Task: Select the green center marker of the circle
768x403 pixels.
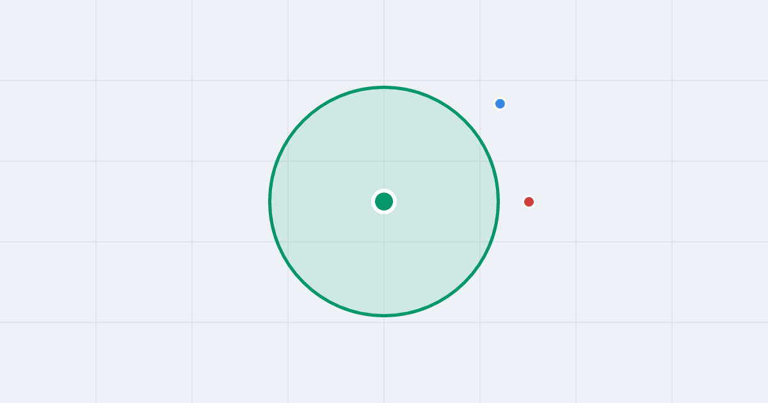Action: click(x=384, y=201)
